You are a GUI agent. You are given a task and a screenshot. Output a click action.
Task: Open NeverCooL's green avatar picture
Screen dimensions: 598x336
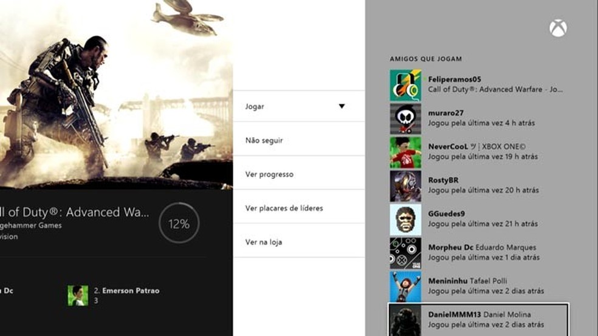[405, 153]
